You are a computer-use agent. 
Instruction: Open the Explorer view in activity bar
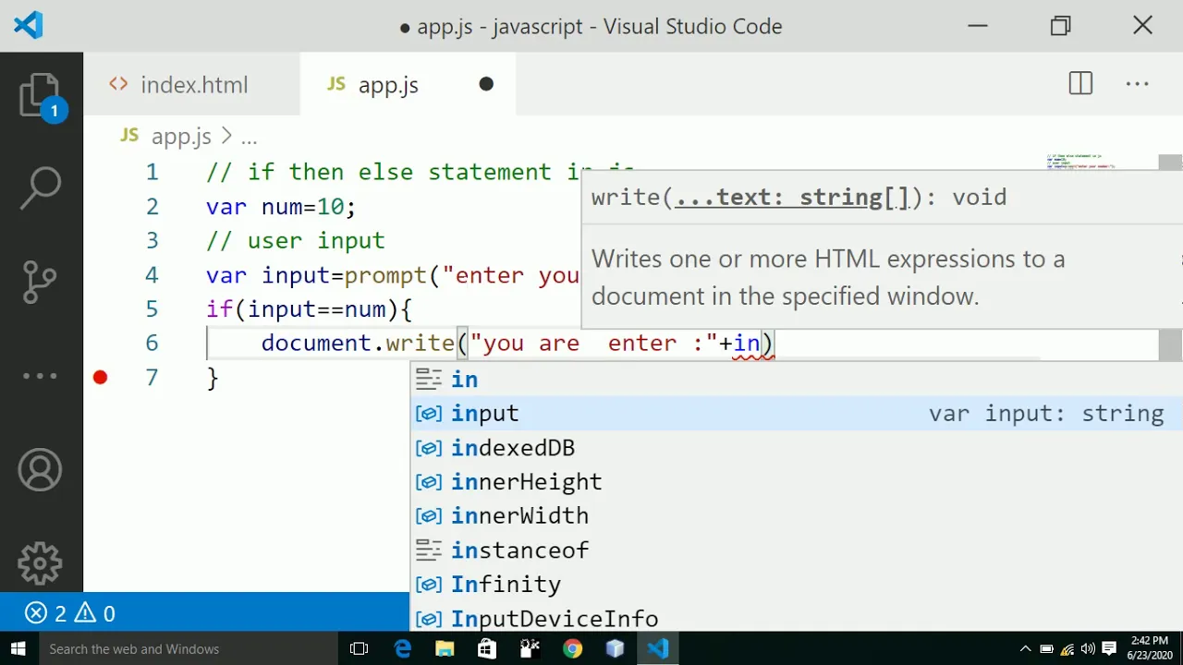(41, 95)
